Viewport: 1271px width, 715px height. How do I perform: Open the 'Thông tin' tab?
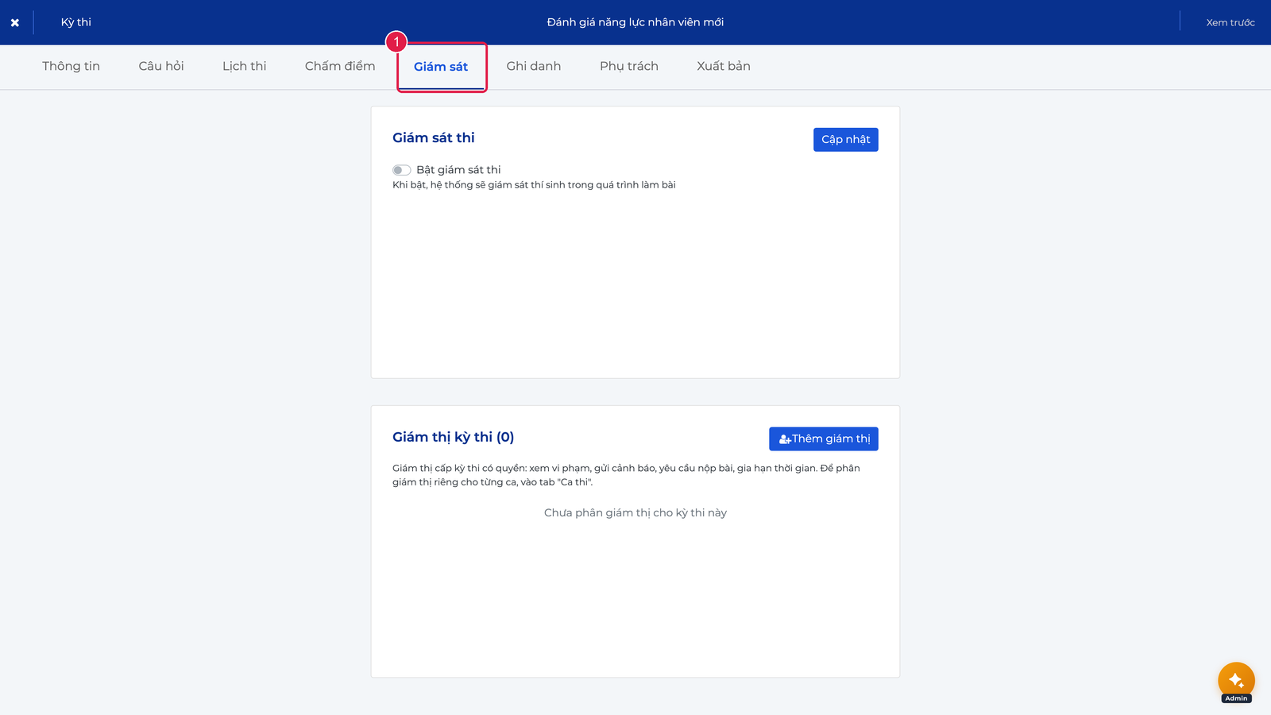(71, 66)
